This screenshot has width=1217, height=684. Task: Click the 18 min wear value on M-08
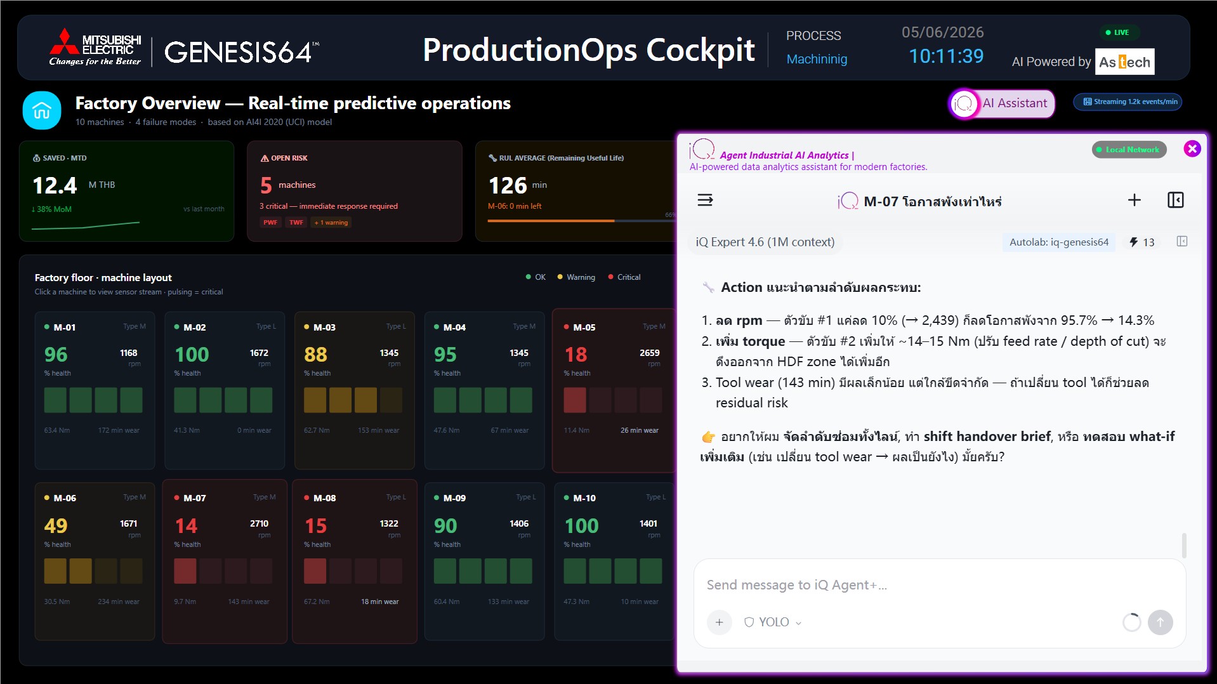pos(380,602)
